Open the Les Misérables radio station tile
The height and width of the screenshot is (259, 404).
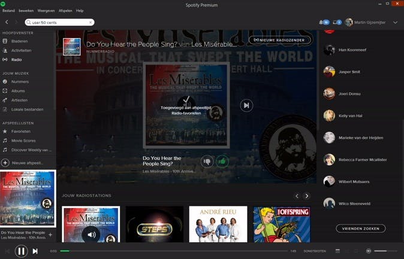(x=91, y=224)
